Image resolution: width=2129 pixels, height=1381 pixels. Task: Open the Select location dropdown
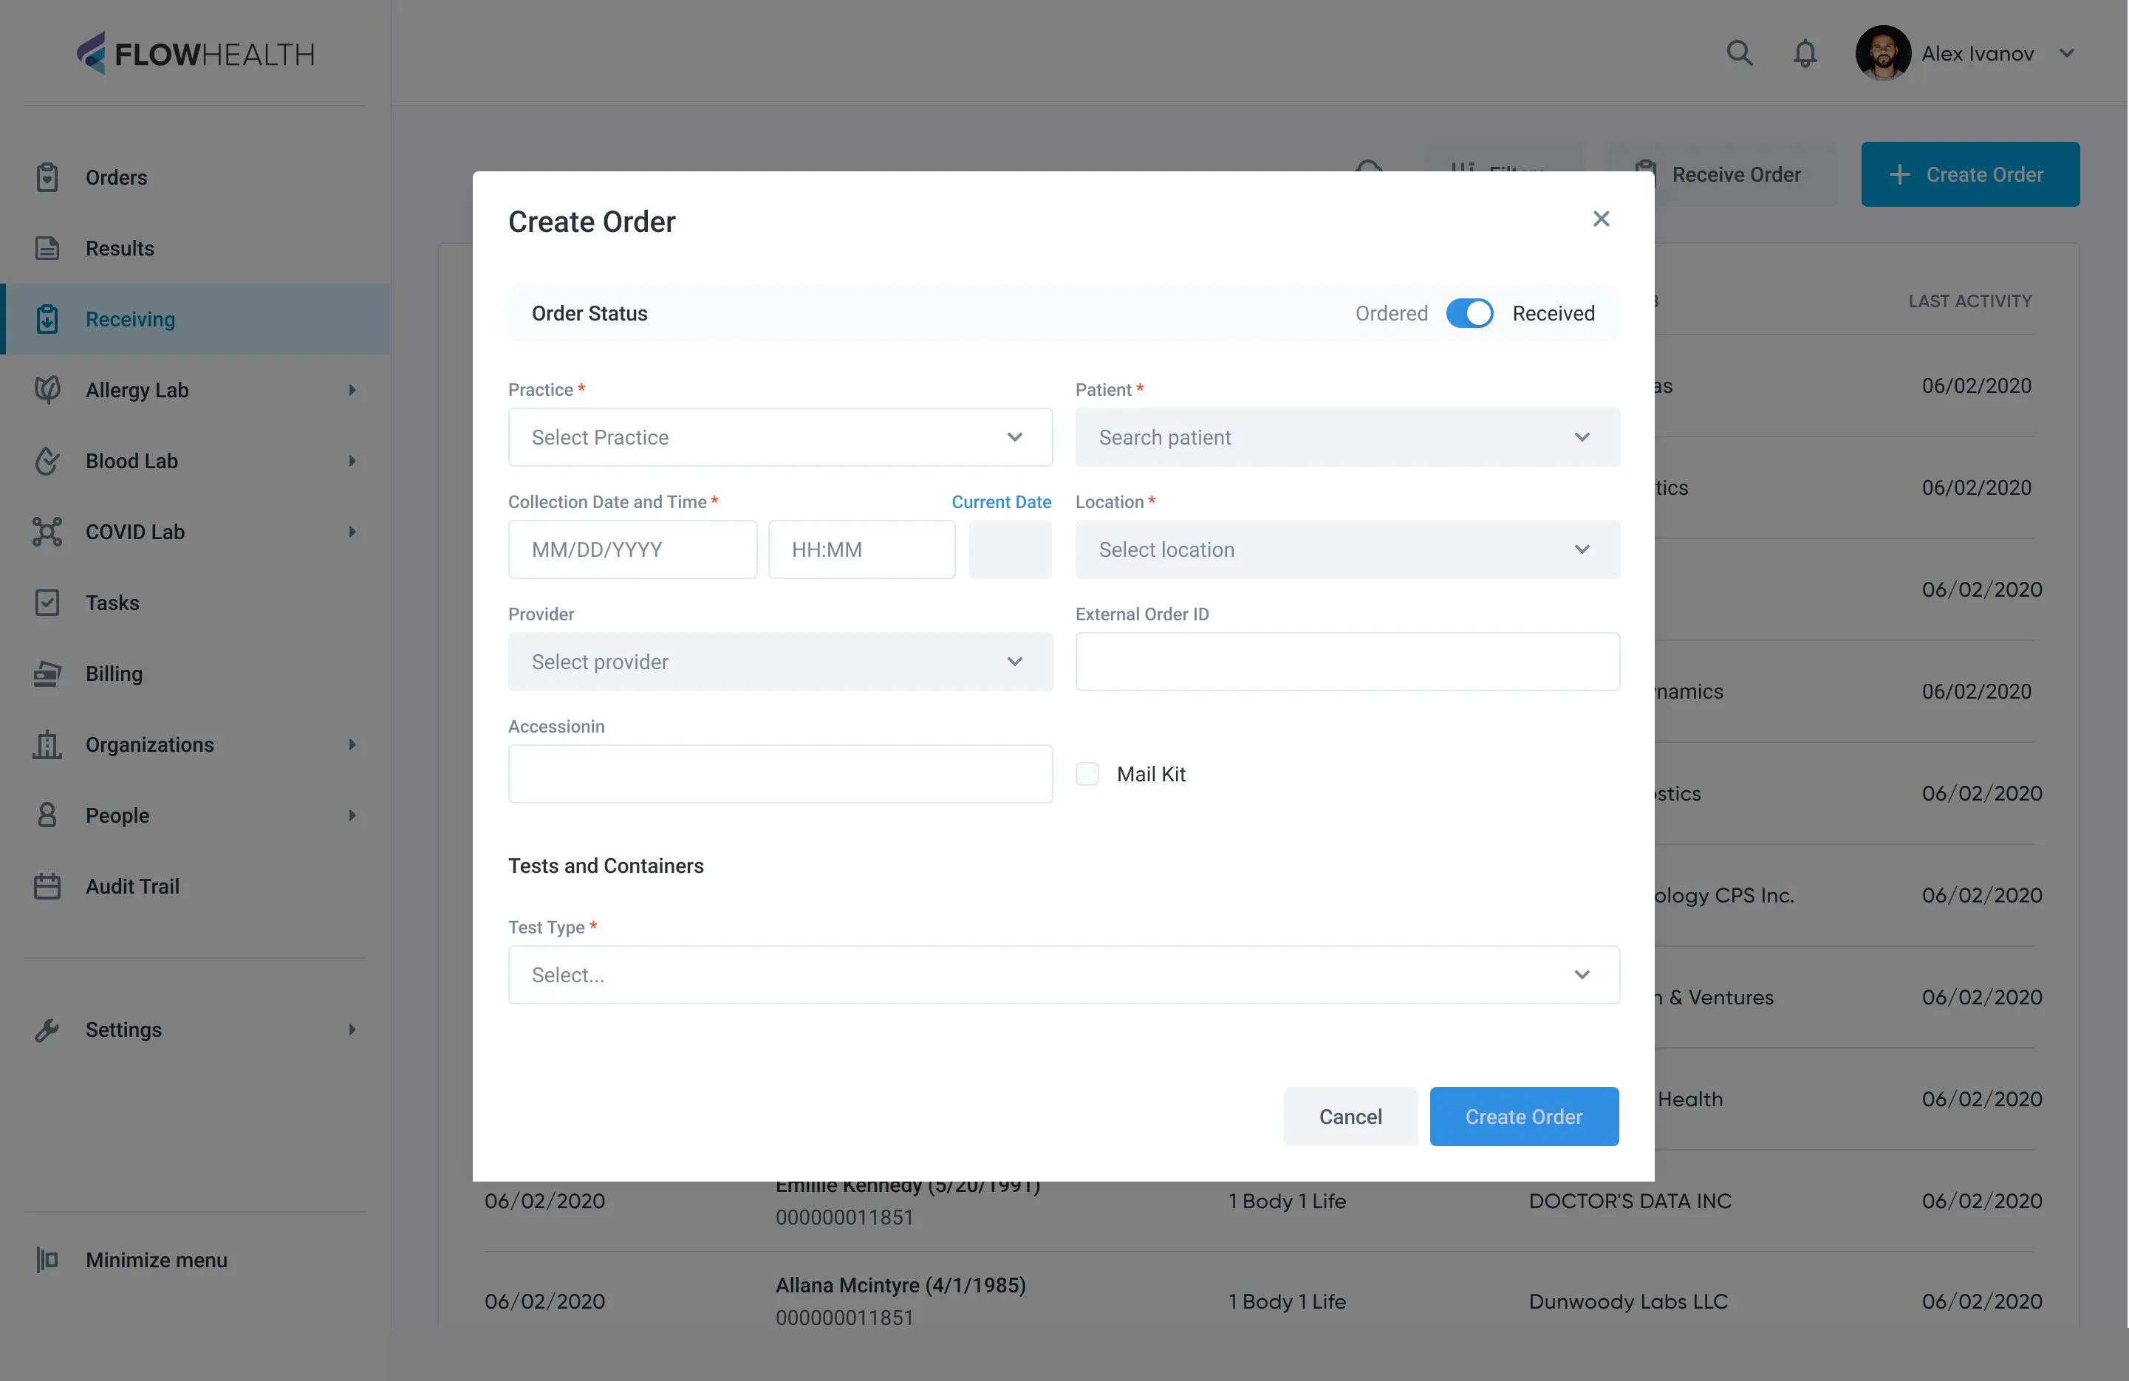[x=1347, y=549]
